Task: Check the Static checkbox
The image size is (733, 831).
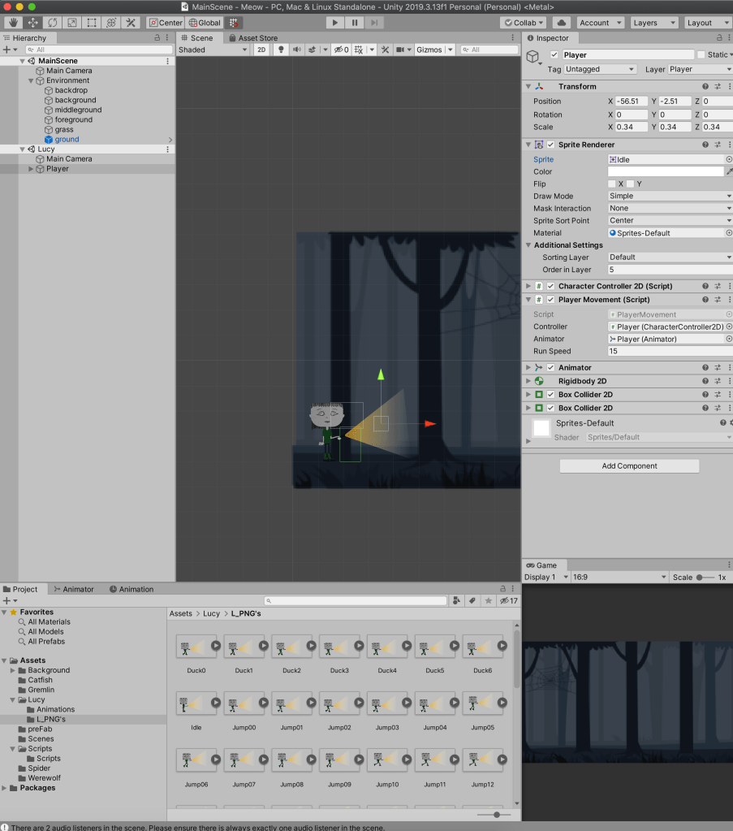Action: 701,55
